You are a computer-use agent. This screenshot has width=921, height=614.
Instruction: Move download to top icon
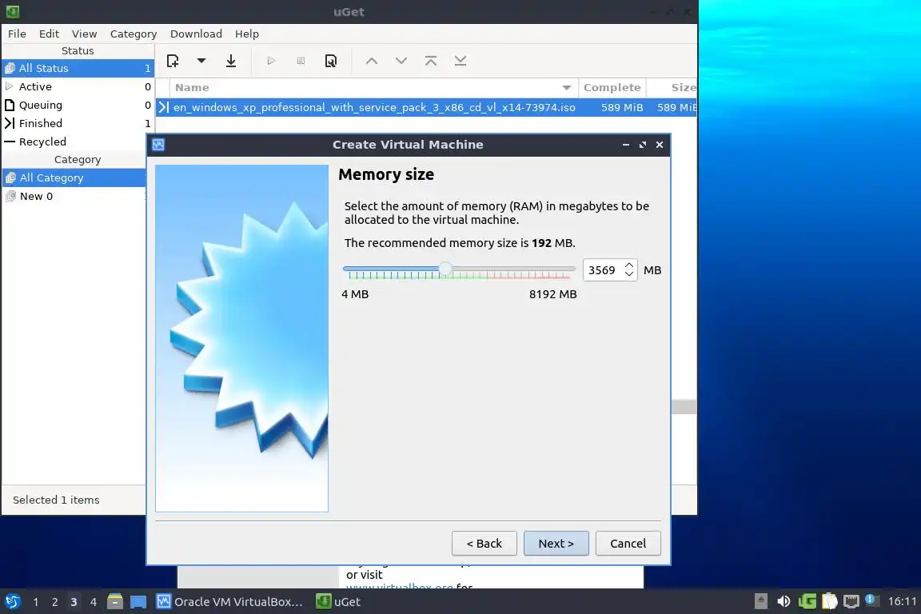coord(431,61)
